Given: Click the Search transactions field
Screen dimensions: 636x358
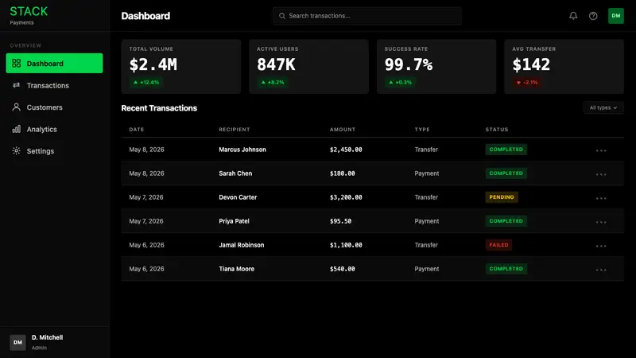Looking at the screenshot, I should pyautogui.click(x=367, y=16).
